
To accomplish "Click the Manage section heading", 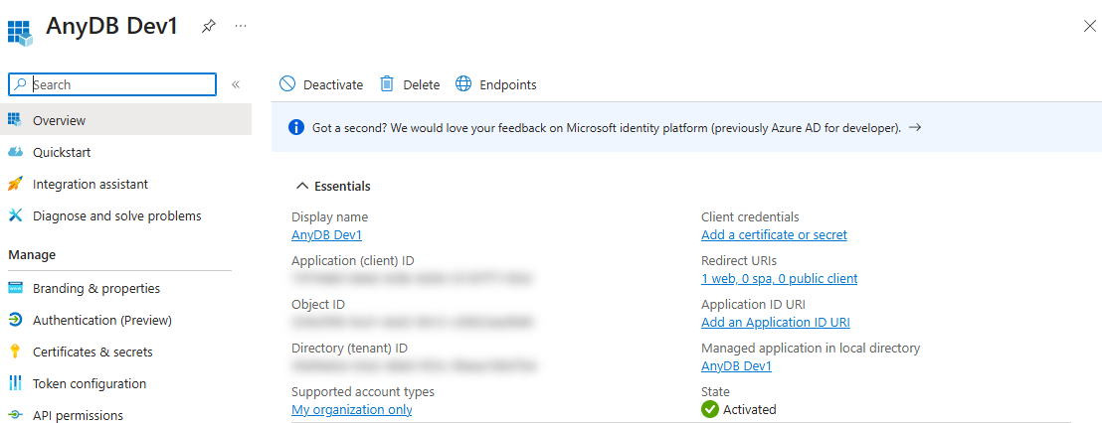I will pos(32,254).
